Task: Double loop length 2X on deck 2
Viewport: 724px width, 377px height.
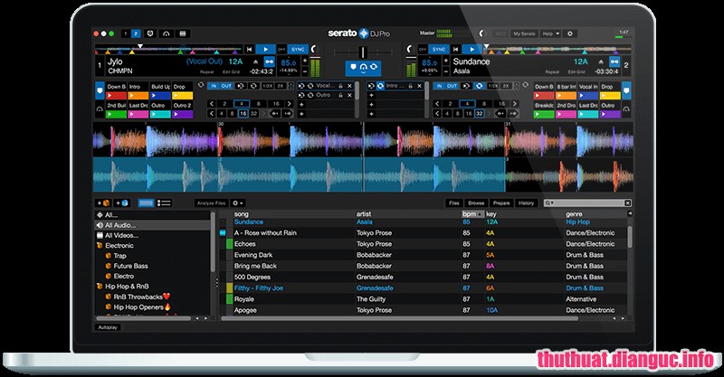Action: (507, 86)
